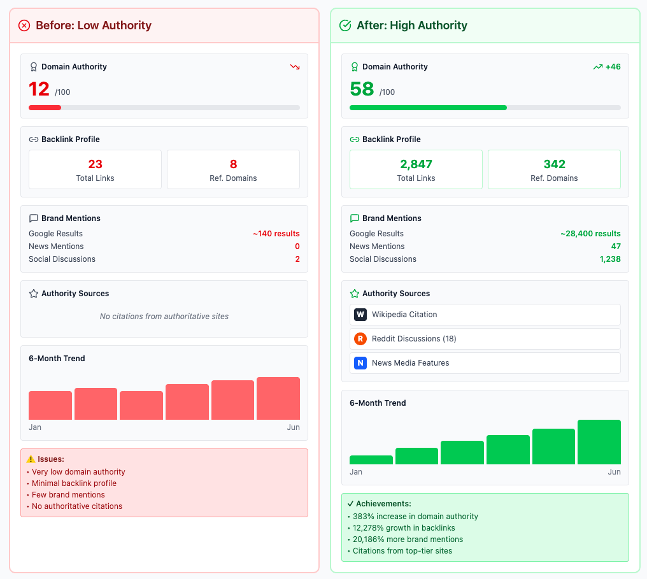Click the award ribbon icon in Before Domain Authority card
Viewport: 647px width, 579px height.
click(x=34, y=67)
